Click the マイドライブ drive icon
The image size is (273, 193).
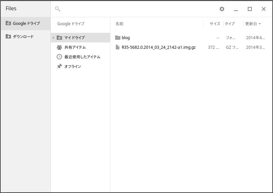tap(59, 37)
